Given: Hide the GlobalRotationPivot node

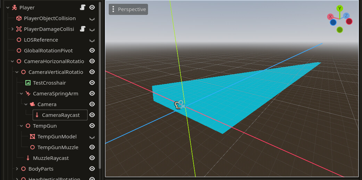Looking at the screenshot, I should [92, 51].
